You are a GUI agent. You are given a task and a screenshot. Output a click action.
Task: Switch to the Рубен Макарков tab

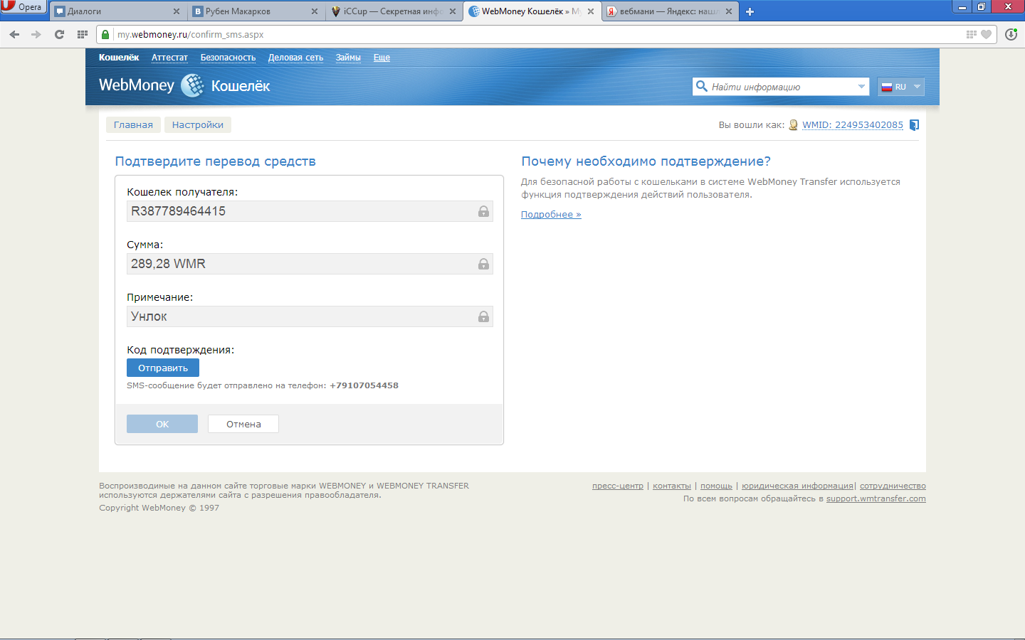pyautogui.click(x=256, y=11)
